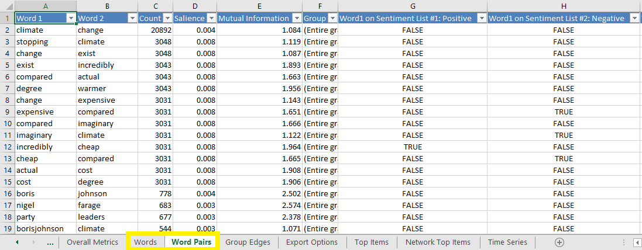The image size is (642, 250).
Task: Switch to the Words sheet tab
Action: [145, 242]
